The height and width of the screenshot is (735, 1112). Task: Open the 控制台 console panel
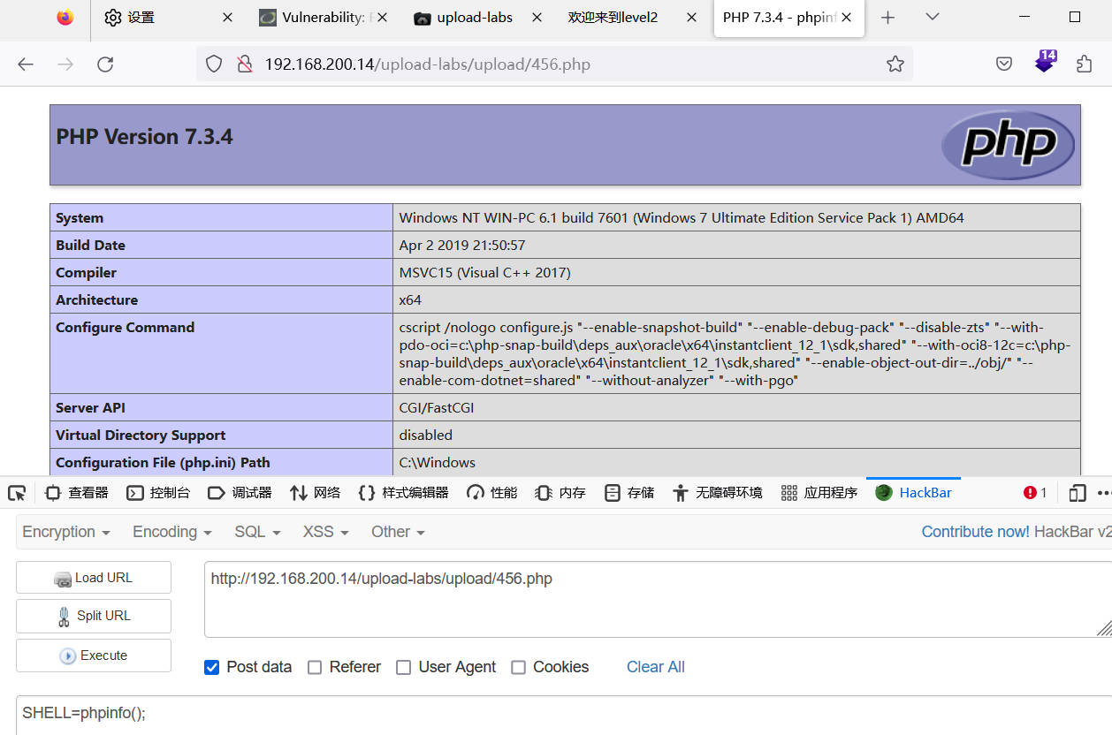(158, 493)
